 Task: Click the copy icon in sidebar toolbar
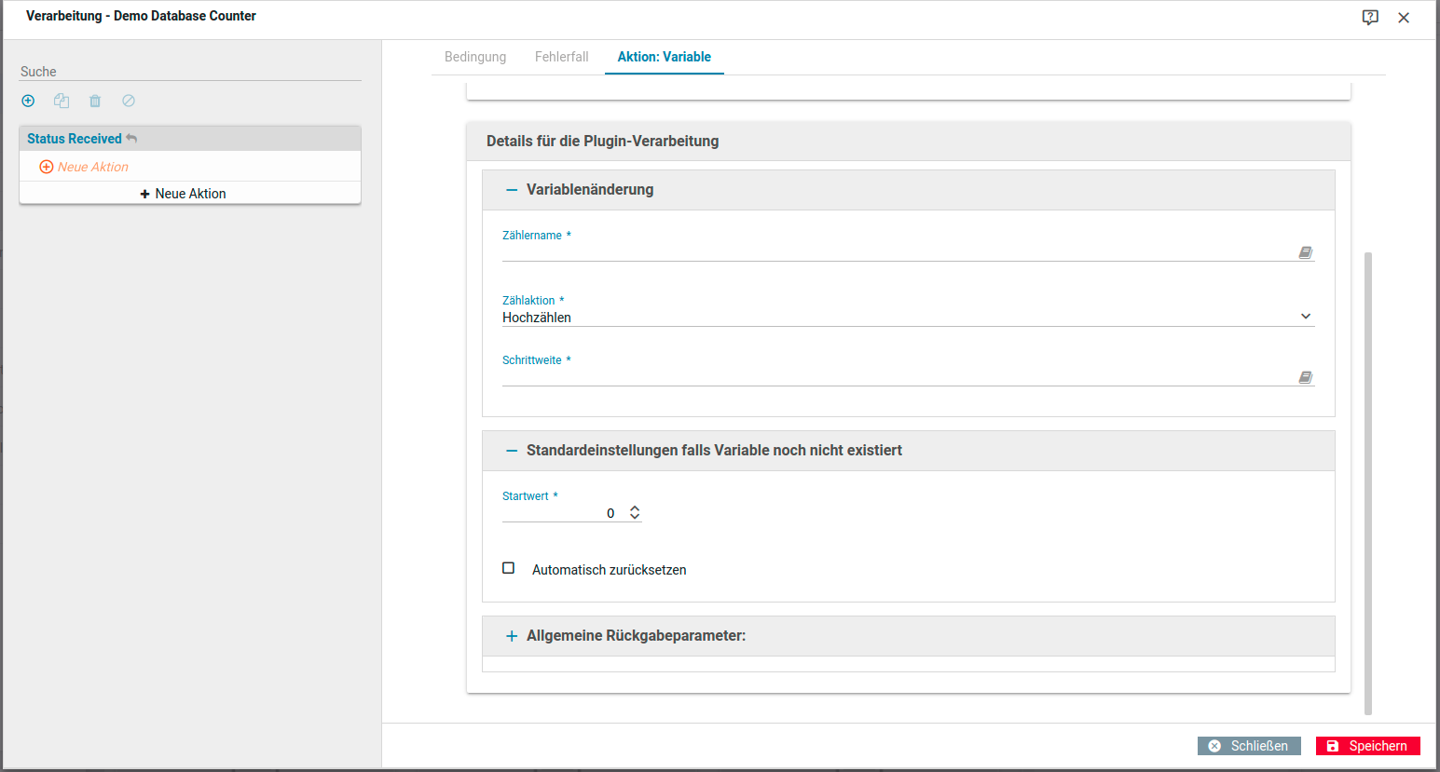62,101
